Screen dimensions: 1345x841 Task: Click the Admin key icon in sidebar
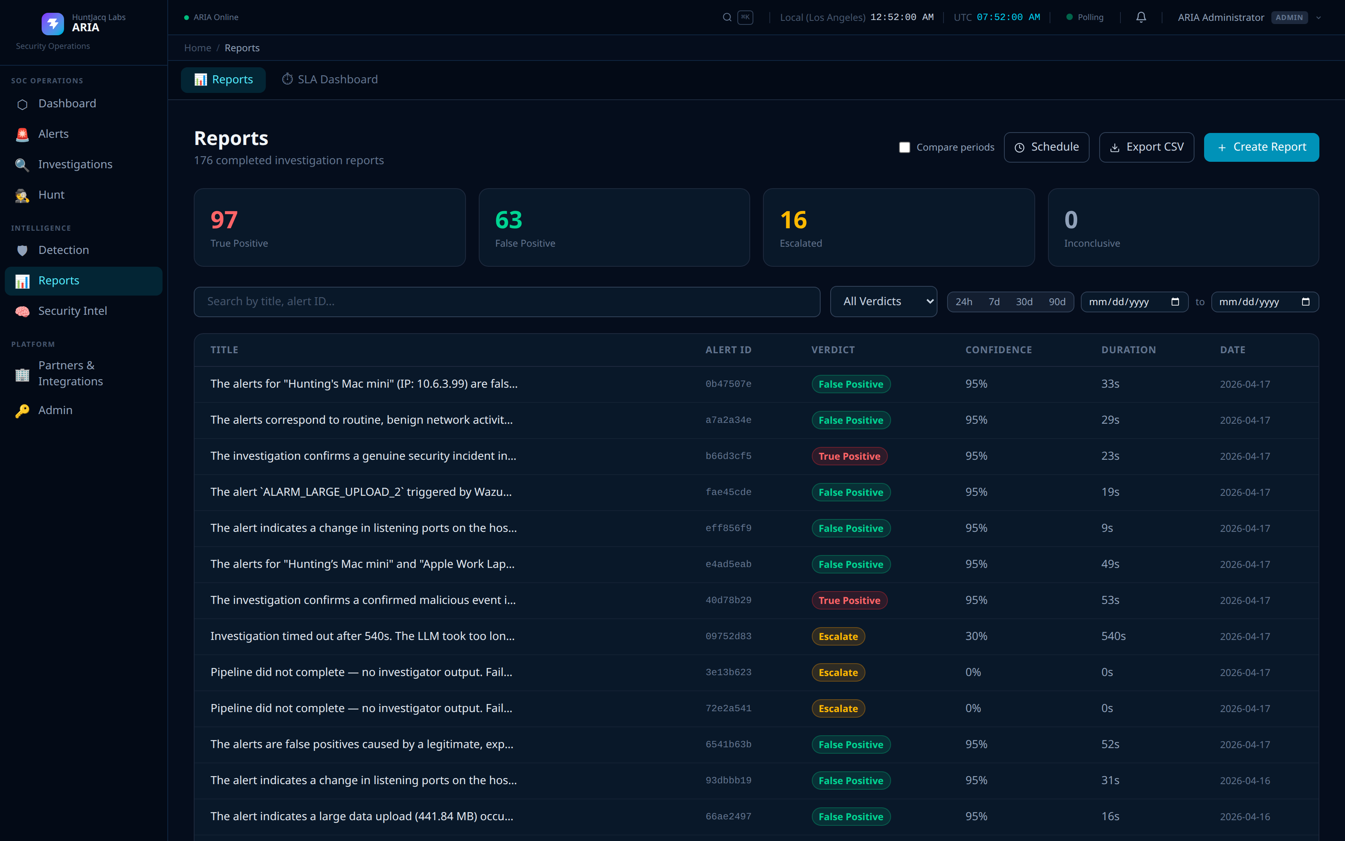[x=22, y=410]
